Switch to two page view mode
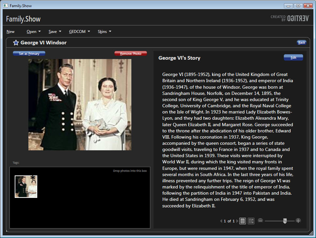Viewport: 316px width, 238px height. click(x=251, y=221)
